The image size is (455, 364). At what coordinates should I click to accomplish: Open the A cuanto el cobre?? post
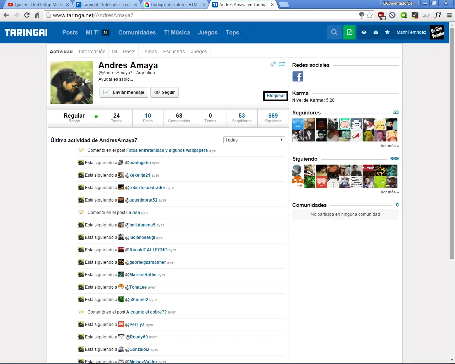pos(146,312)
